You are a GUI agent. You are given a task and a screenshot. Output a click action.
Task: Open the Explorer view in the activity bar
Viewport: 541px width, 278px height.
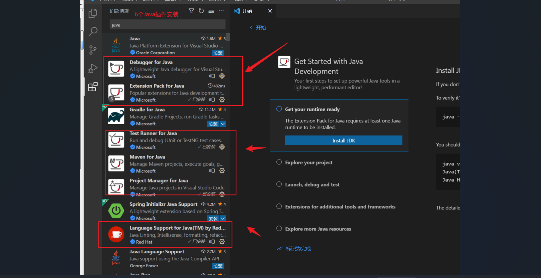pos(93,13)
